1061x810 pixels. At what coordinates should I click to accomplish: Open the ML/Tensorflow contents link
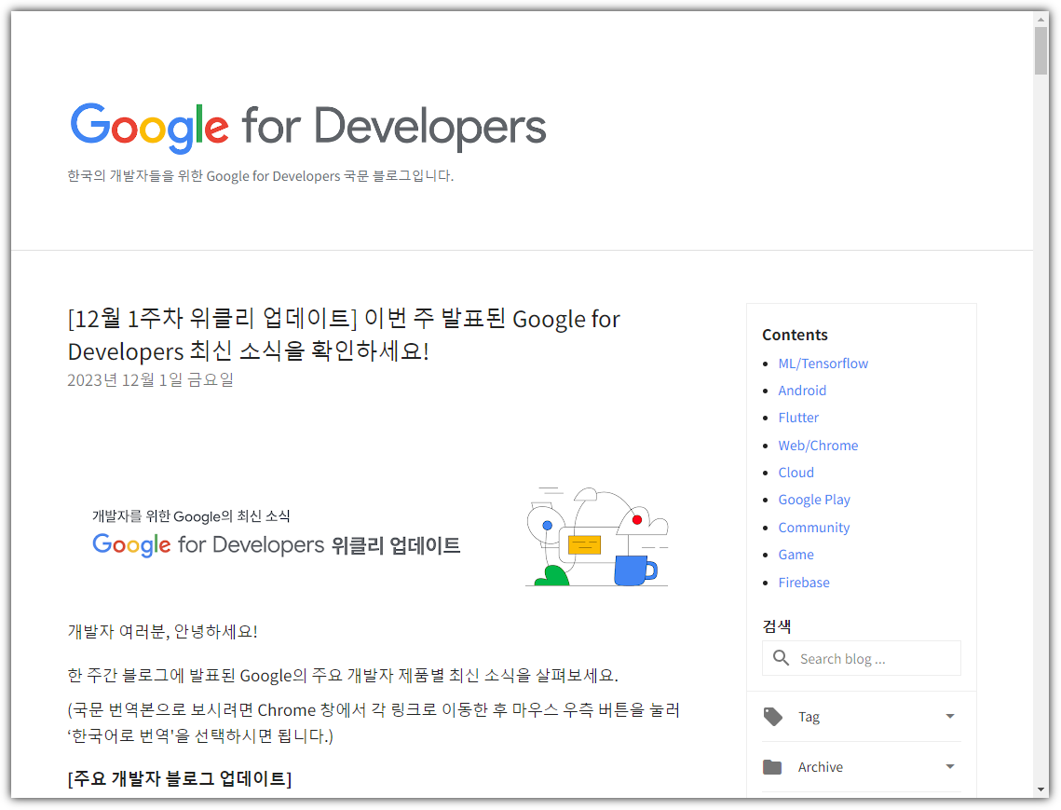coord(823,364)
